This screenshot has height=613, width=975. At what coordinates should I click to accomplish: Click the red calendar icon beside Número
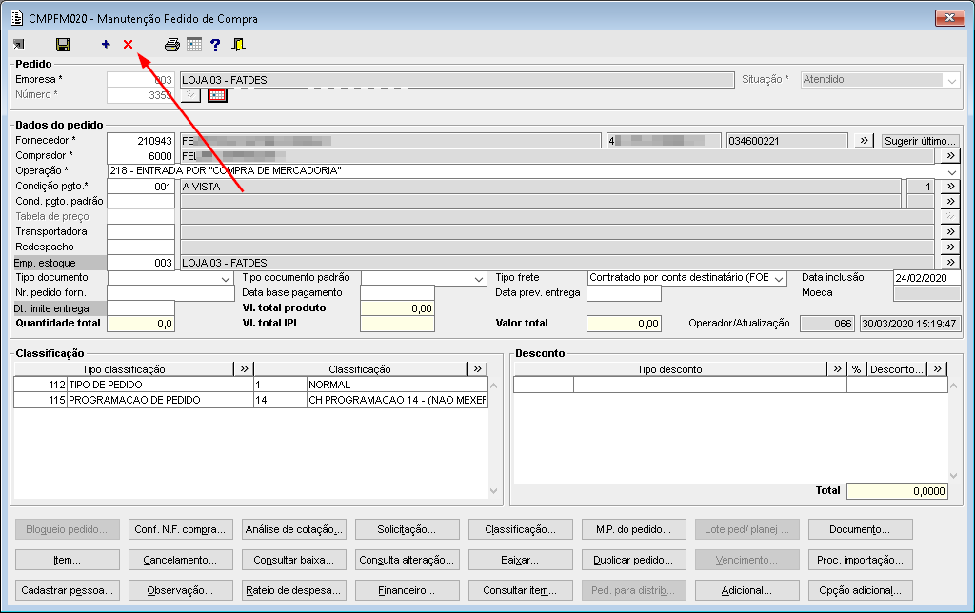coord(217,95)
